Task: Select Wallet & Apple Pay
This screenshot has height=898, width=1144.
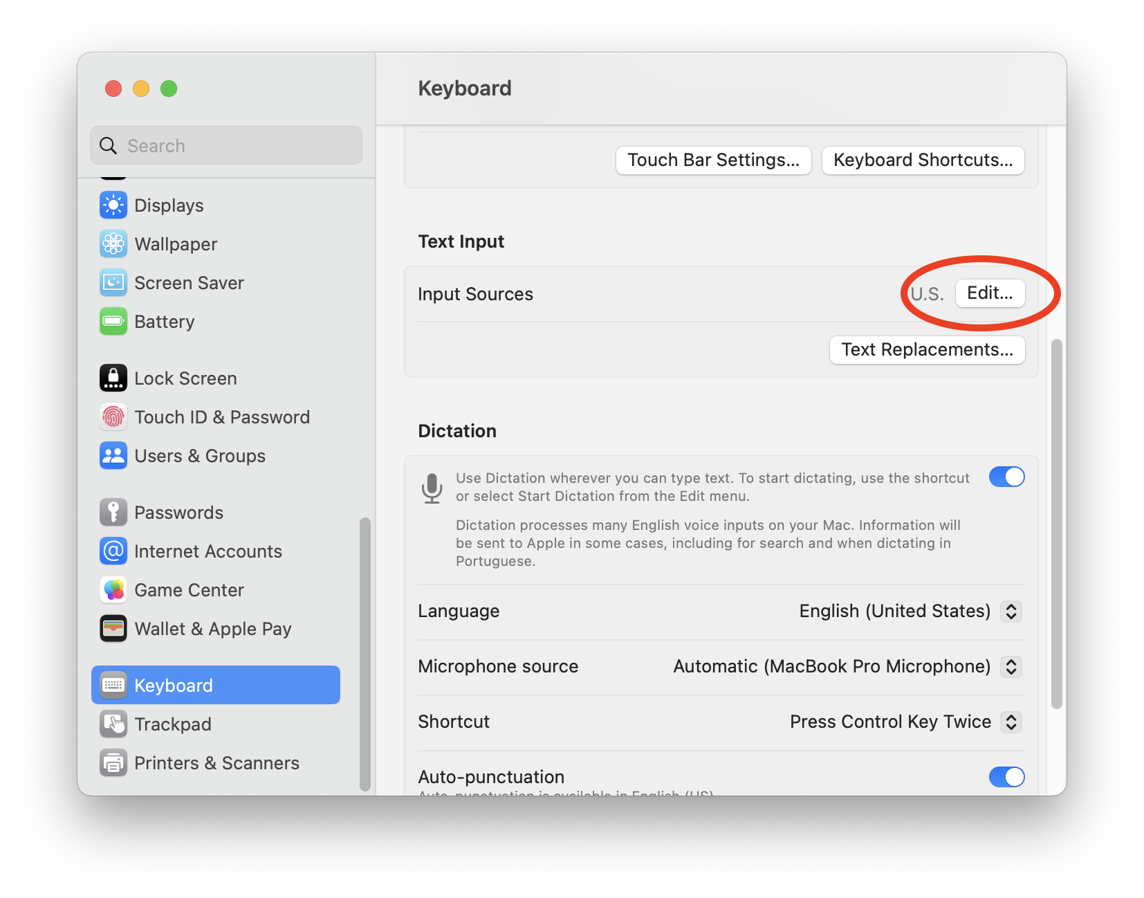Action: tap(216, 629)
